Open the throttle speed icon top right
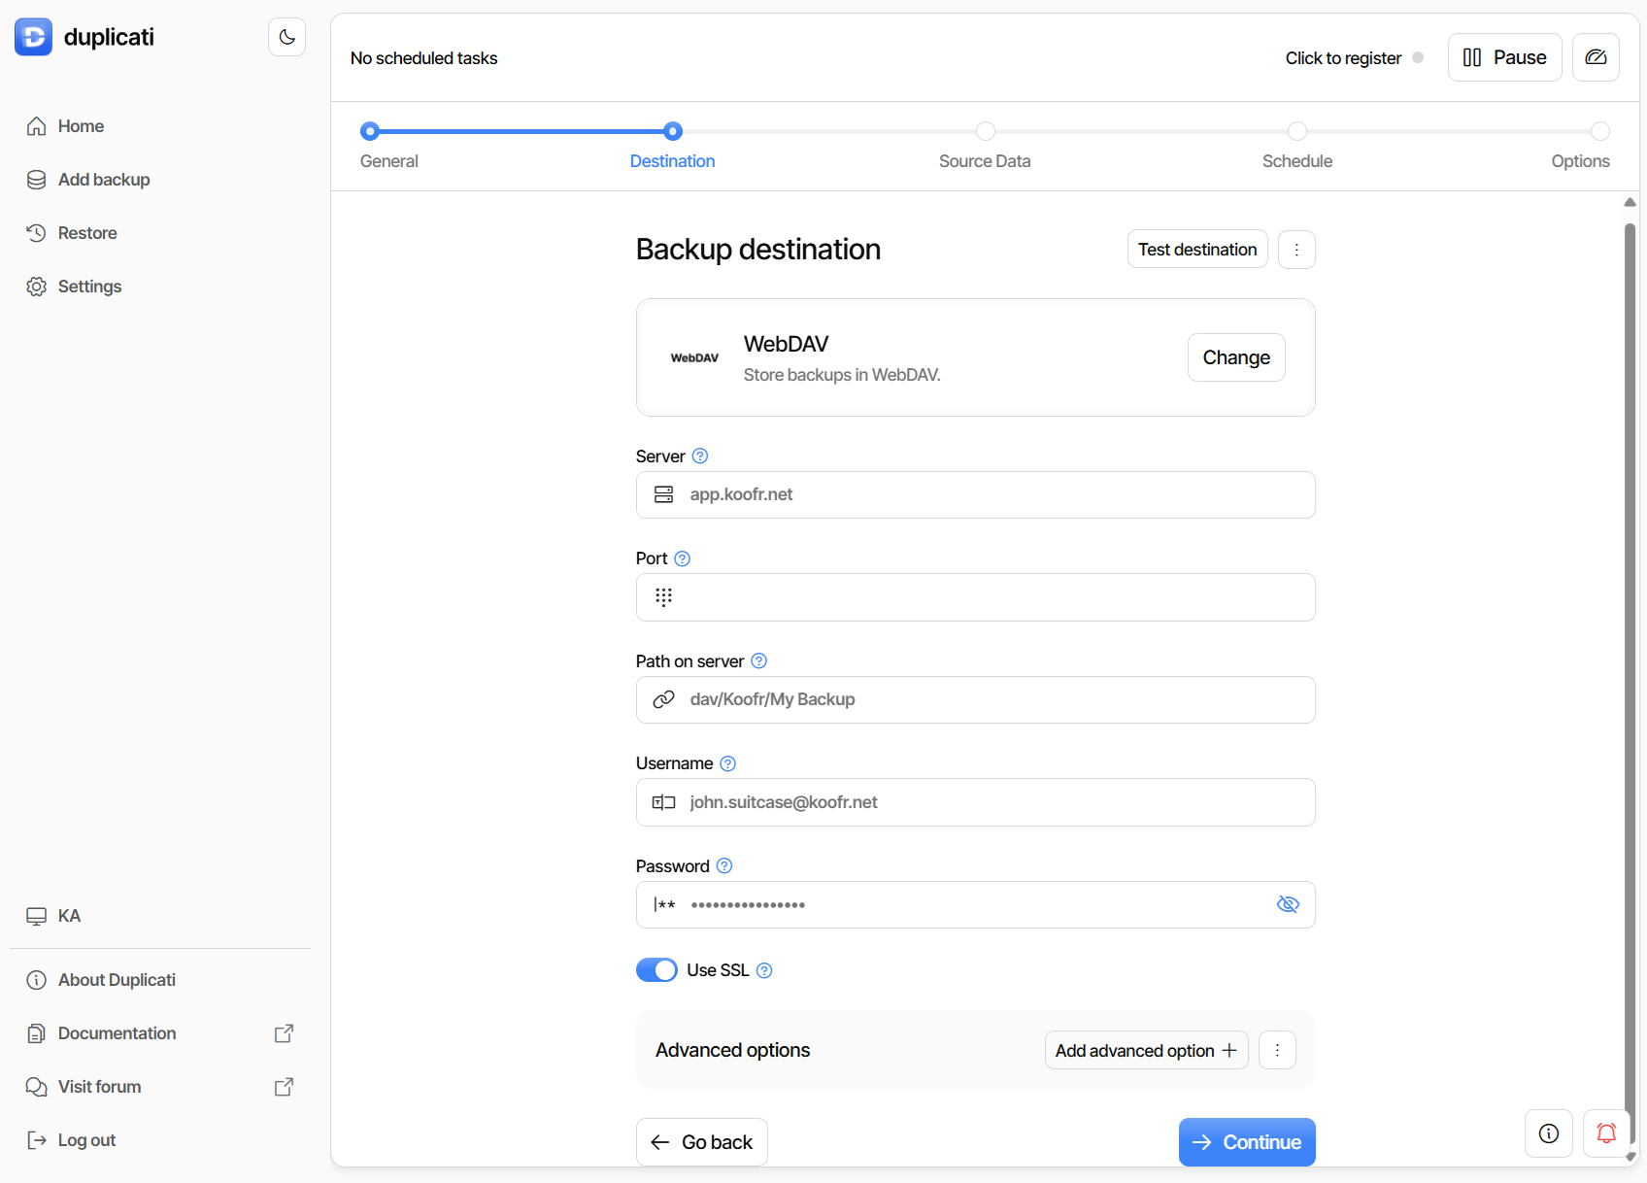 (1596, 56)
